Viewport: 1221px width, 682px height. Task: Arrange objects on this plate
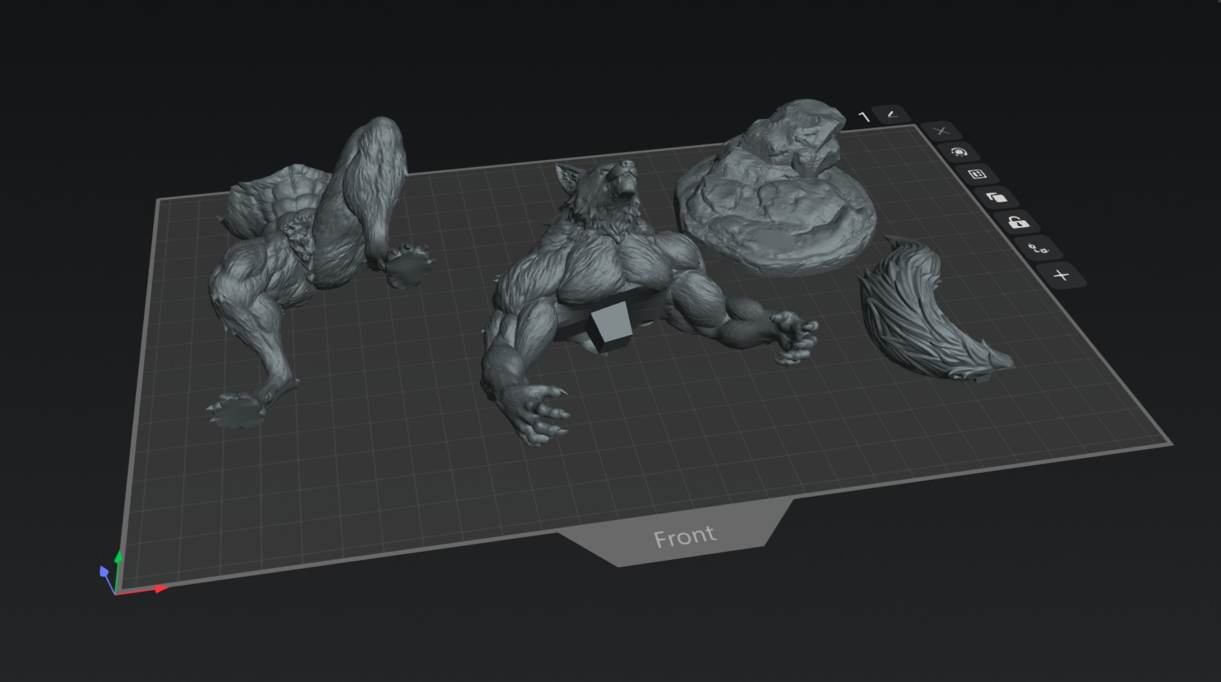977,174
